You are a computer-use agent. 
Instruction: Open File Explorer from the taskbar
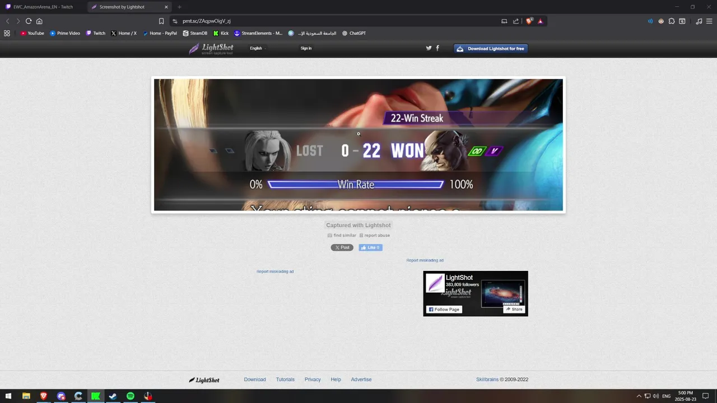click(26, 396)
